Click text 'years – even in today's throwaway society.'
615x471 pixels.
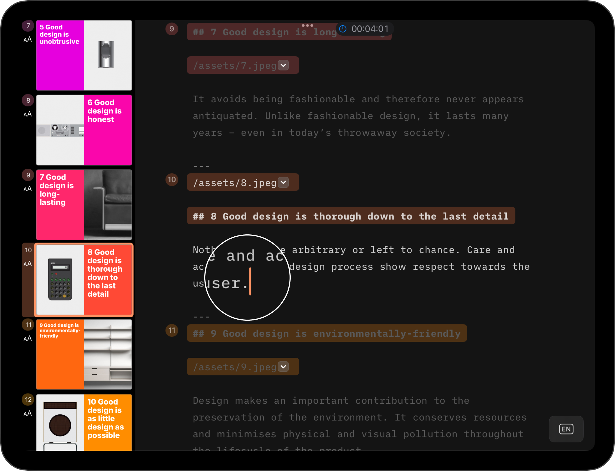pyautogui.click(x=322, y=133)
